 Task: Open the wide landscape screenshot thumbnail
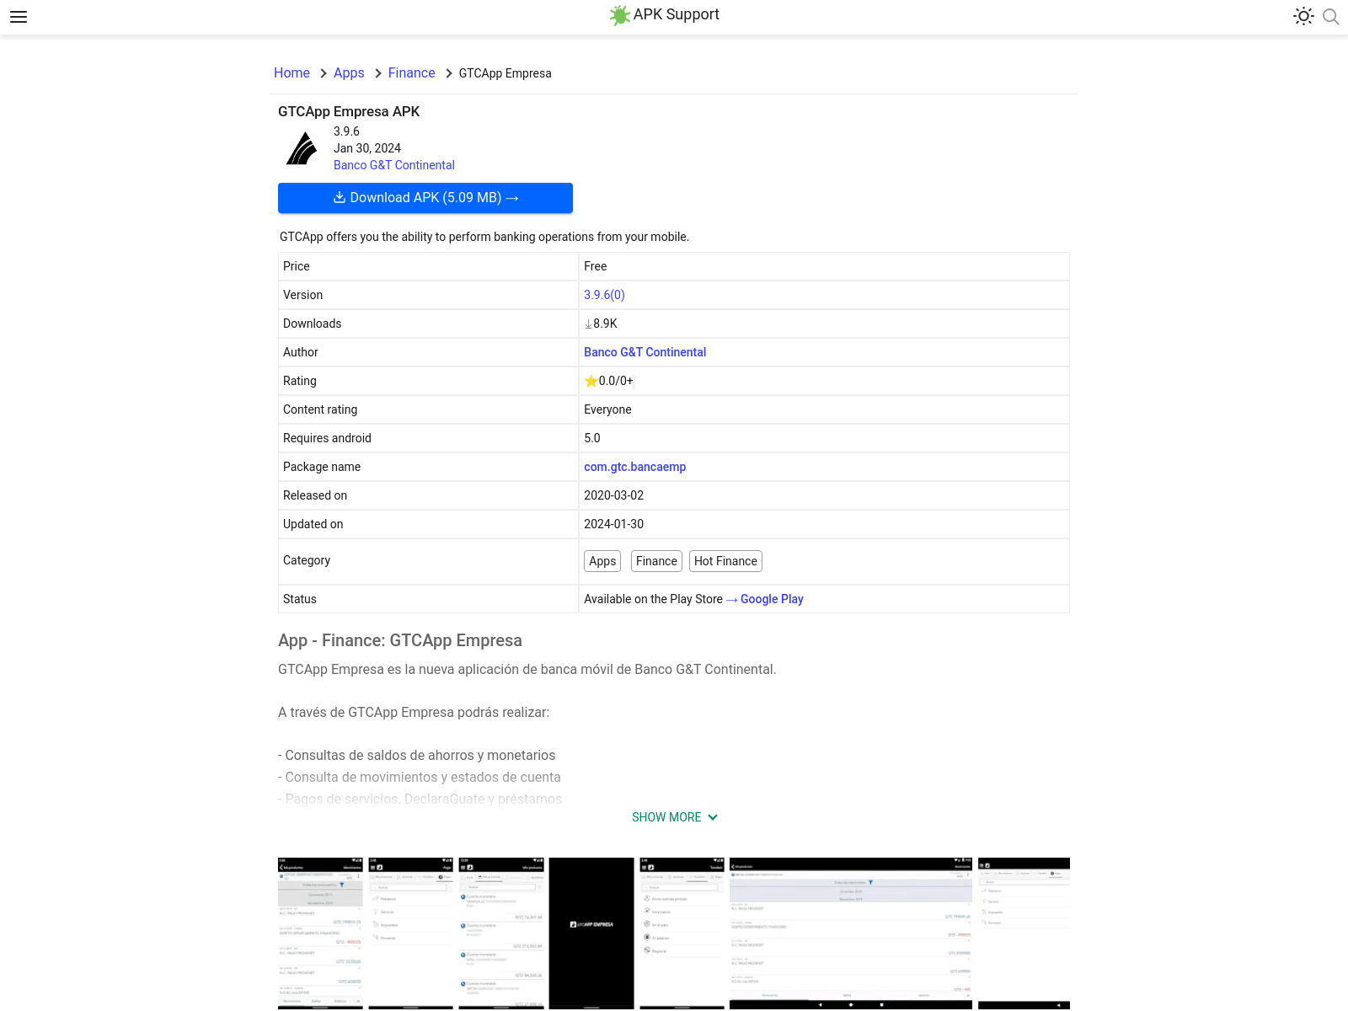[851, 933]
